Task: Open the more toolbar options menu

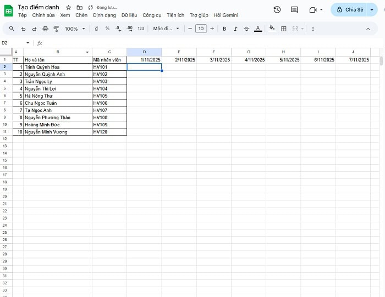Action: tap(313, 29)
